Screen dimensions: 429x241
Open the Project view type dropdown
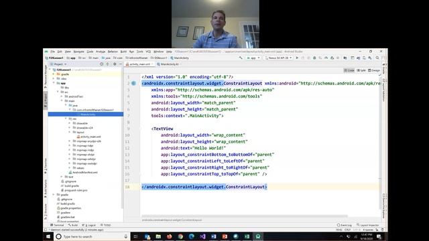pyautogui.click(x=58, y=64)
